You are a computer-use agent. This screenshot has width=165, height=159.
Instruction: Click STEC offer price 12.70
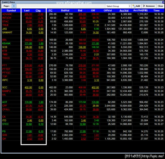pyautogui.click(x=96, y=124)
